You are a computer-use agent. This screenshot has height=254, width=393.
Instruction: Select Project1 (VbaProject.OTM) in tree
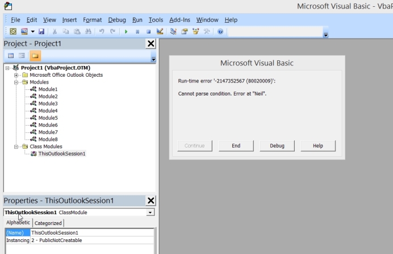(56, 68)
